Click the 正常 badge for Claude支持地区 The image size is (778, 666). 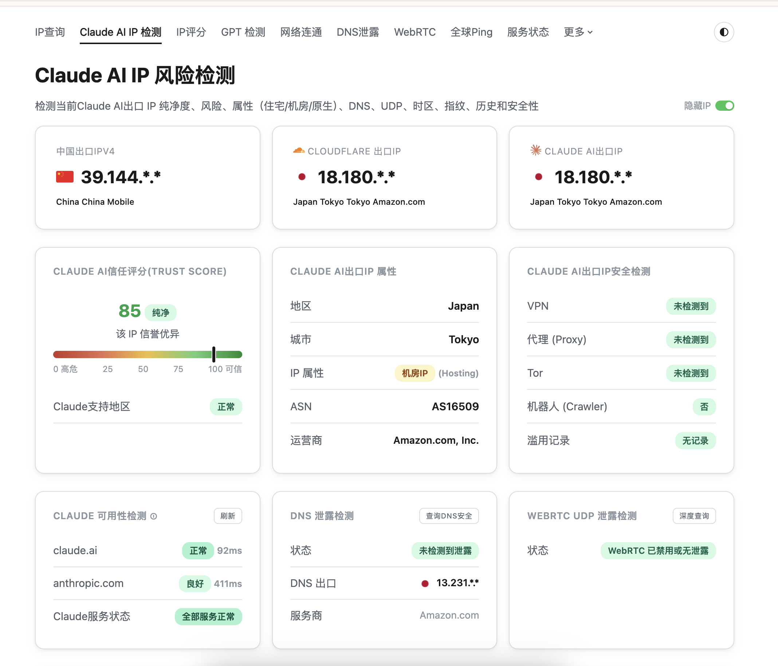coord(226,407)
